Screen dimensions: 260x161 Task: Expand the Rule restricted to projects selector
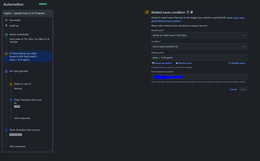click(199, 77)
